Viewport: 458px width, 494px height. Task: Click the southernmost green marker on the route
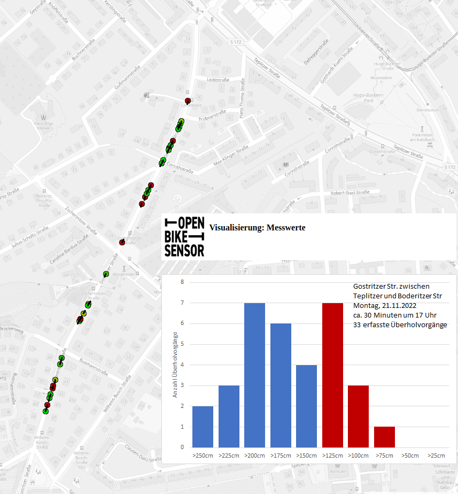(x=46, y=411)
